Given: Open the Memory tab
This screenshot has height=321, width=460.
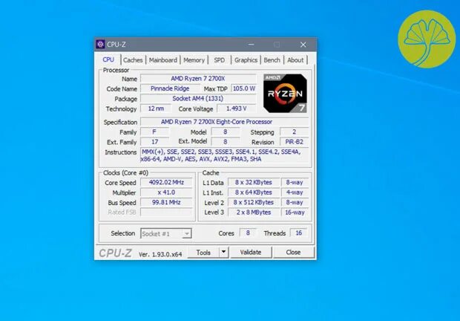Looking at the screenshot, I should 194,60.
